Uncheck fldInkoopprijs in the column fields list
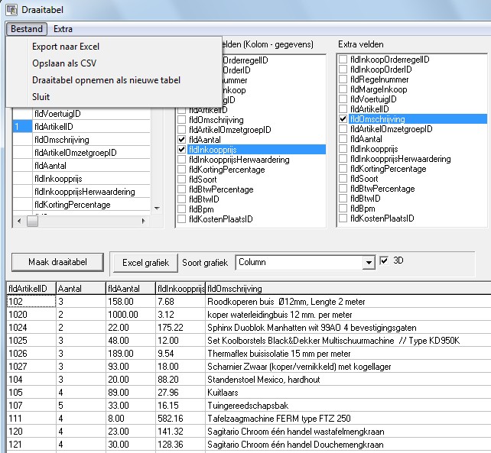The height and width of the screenshot is (453, 491). click(x=181, y=150)
